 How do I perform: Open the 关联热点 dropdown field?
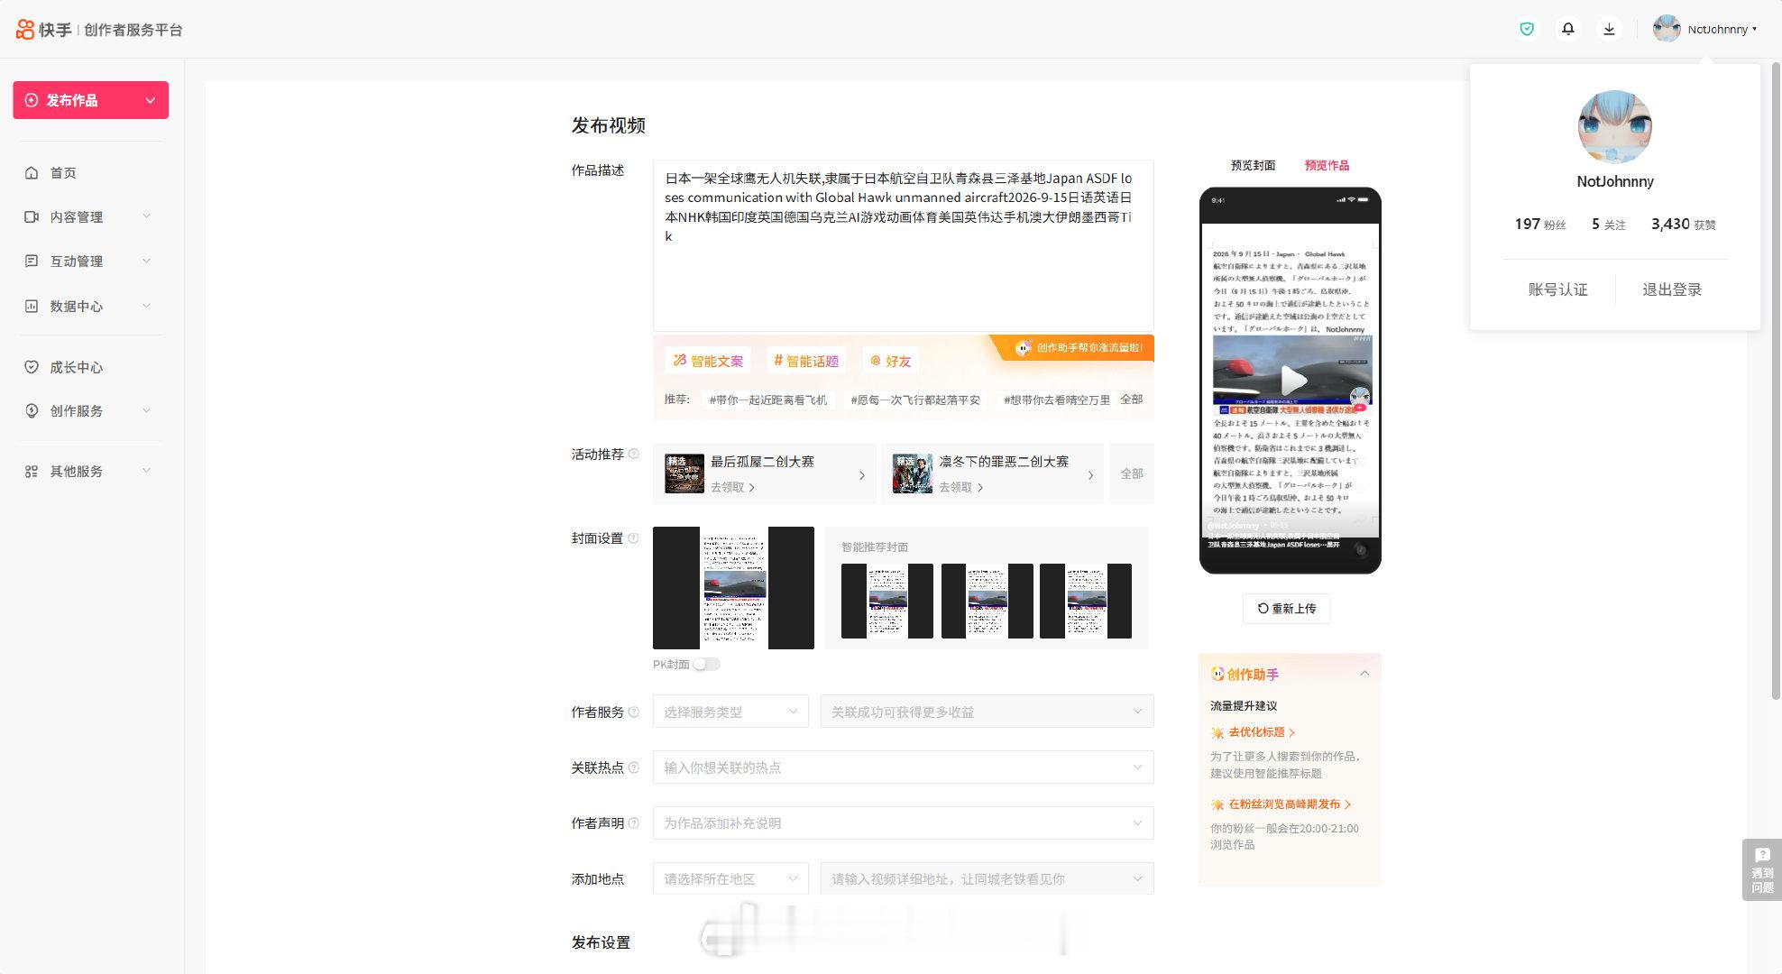pyautogui.click(x=903, y=767)
